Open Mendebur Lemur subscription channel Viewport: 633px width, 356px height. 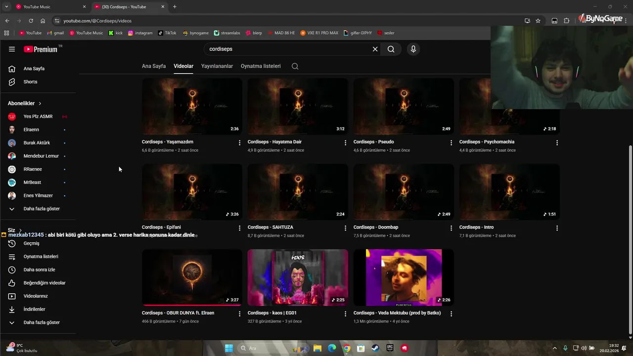38,156
